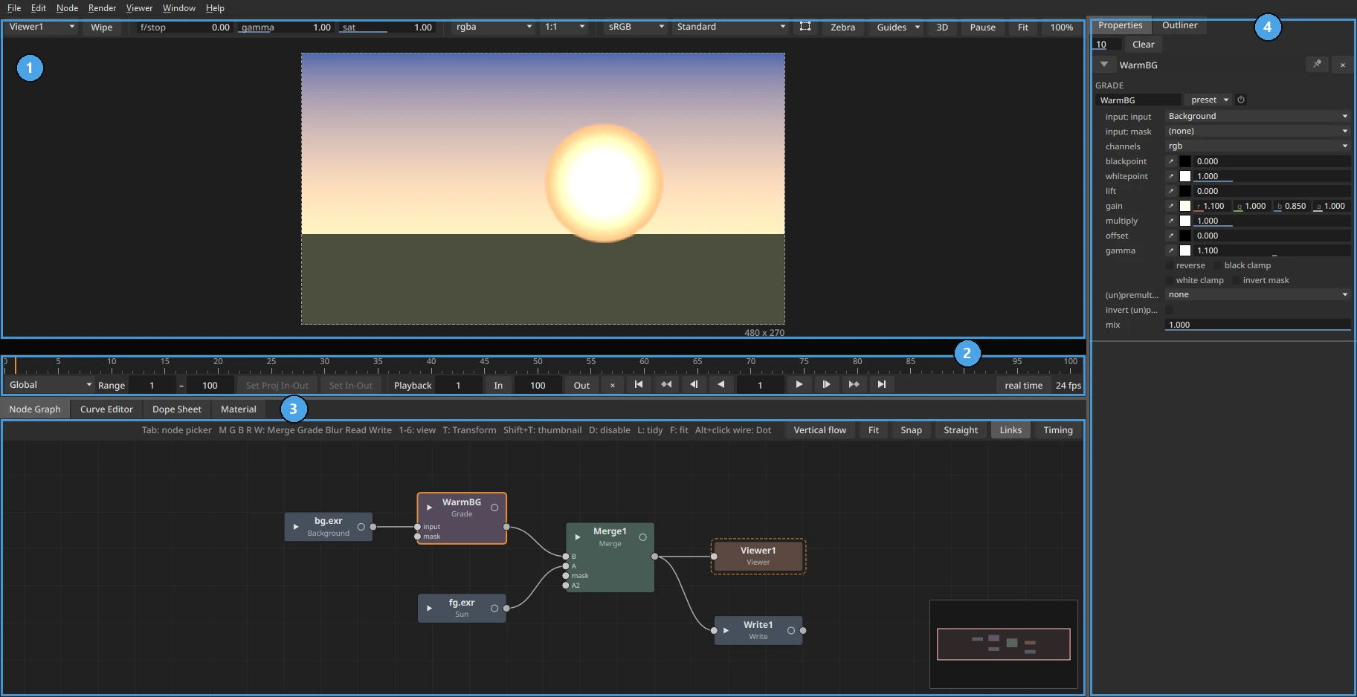Jump to previous keyframe
Image resolution: width=1357 pixels, height=697 pixels.
click(x=666, y=385)
